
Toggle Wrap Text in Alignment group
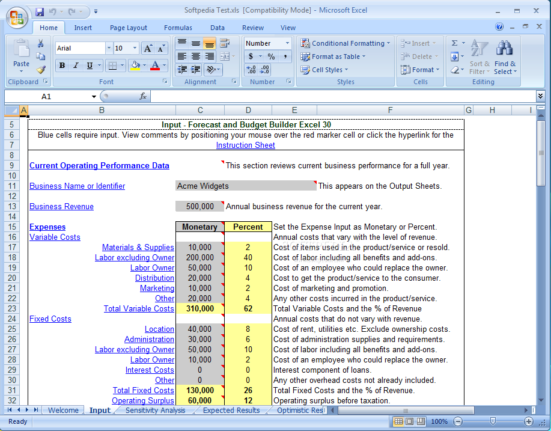click(225, 43)
